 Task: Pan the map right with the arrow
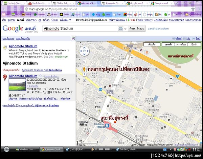pyautogui.click(x=88, y=51)
